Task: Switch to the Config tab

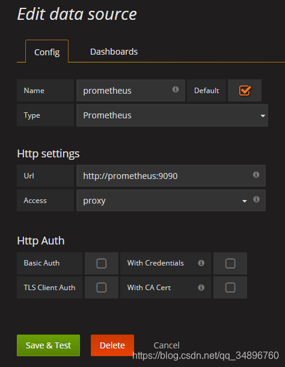Action: pos(47,52)
